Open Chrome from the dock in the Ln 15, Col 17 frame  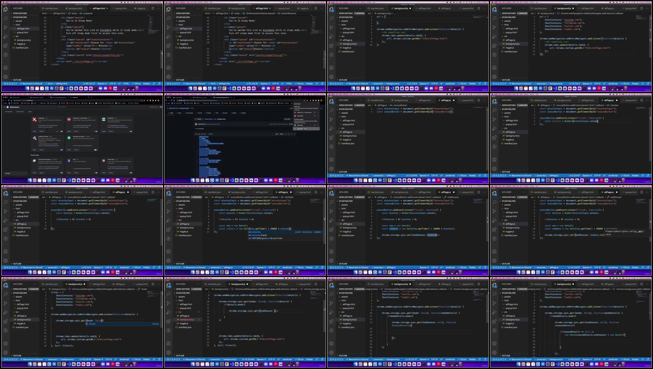390,364
